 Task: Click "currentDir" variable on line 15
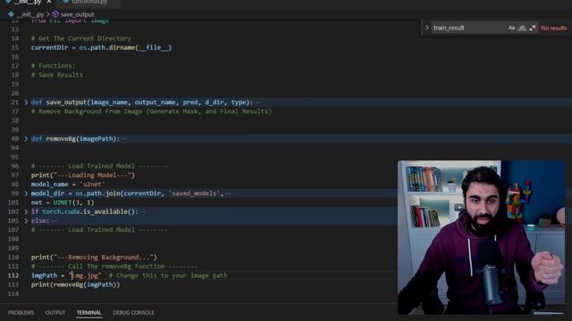click(50, 47)
